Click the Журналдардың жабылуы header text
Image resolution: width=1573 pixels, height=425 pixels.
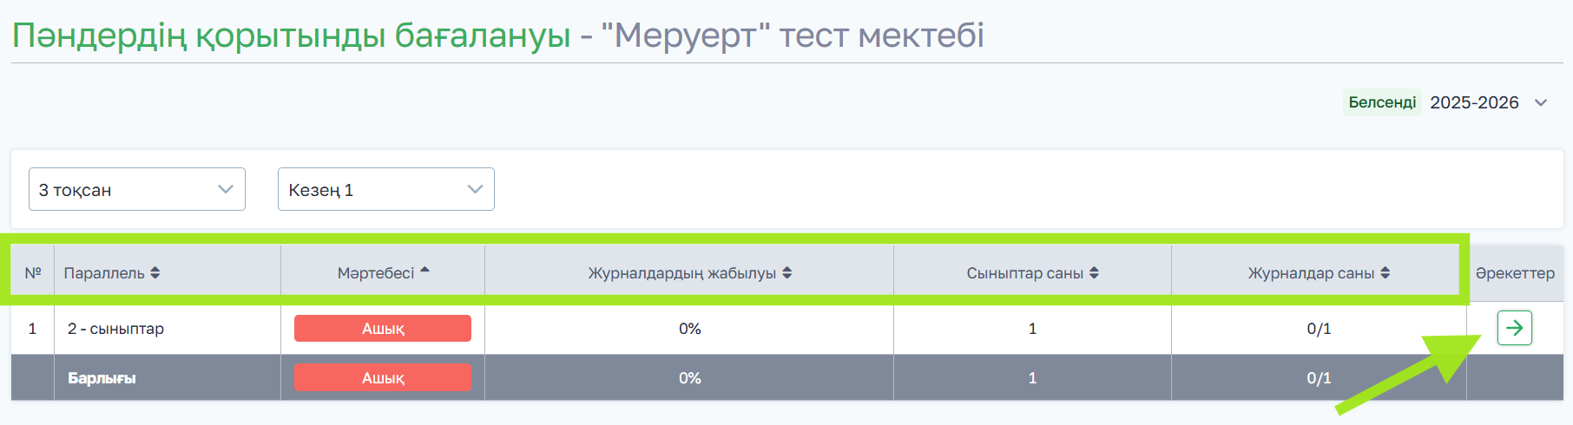(682, 273)
